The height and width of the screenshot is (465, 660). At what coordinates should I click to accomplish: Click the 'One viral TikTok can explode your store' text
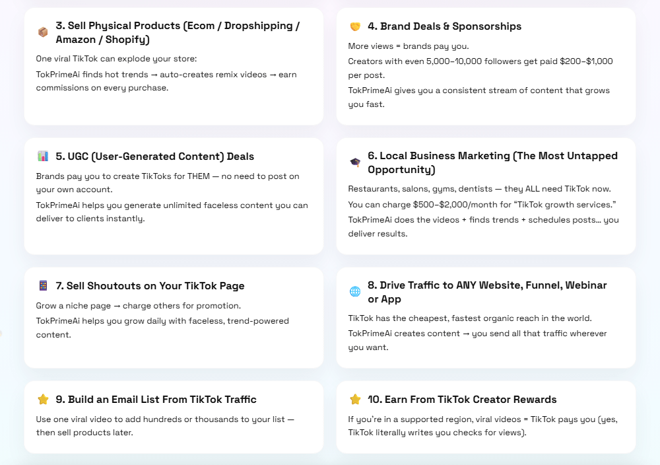pos(117,59)
